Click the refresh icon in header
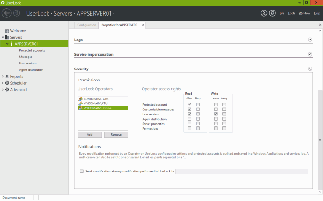Viewport: 323px width, 201px height. click(272, 13)
